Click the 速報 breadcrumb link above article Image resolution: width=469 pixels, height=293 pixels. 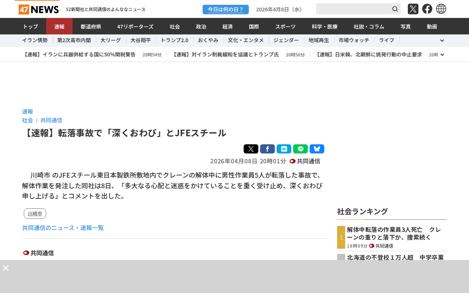pos(27,111)
